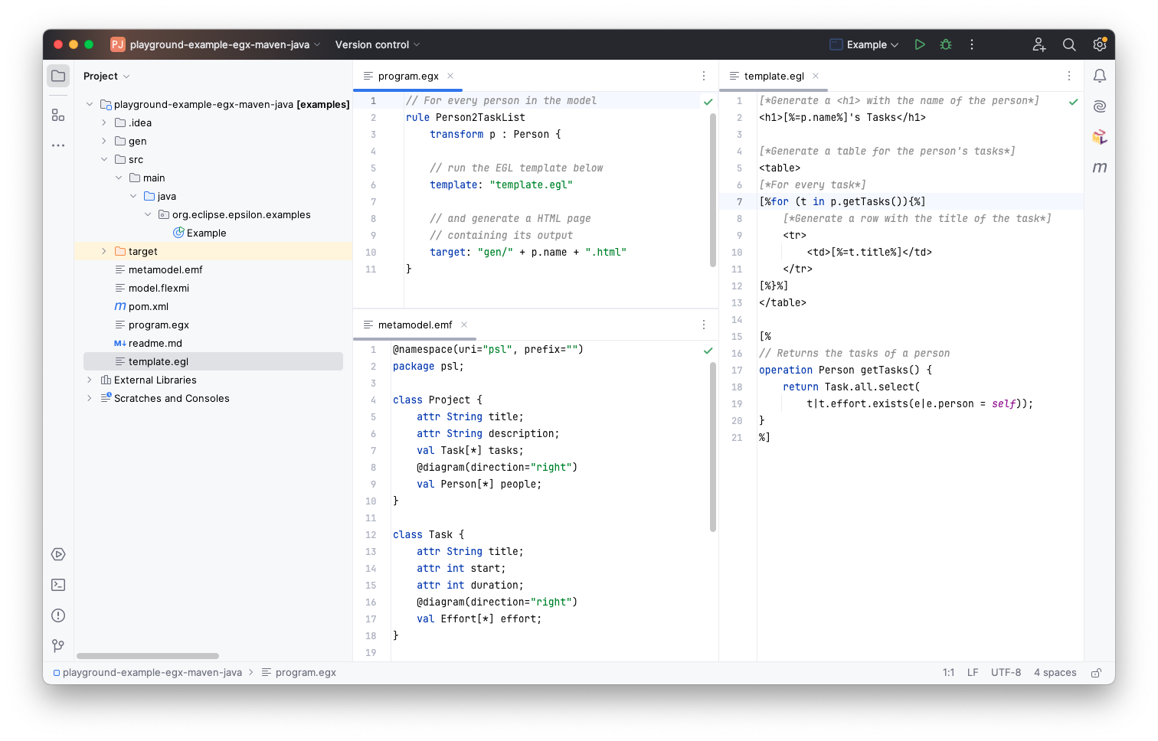Open pom.xml in the project tree
Screen dimensions: 1158x741
coord(148,306)
